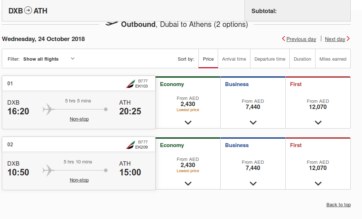Sort flights by Miles earned
This screenshot has height=219, width=362.
(333, 59)
